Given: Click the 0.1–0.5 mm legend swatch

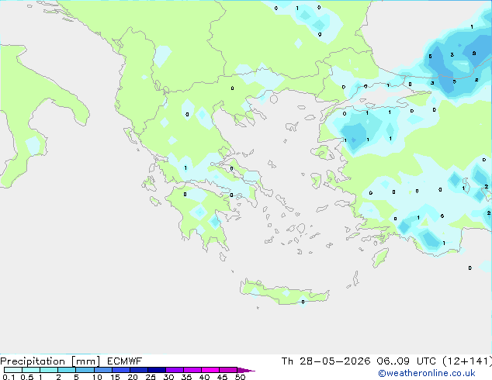Looking at the screenshot, I should (x=13, y=370).
